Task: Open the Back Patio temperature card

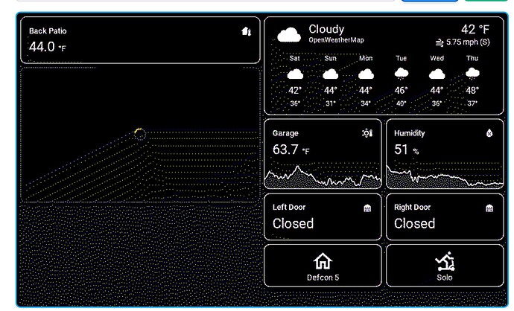Action: (140, 40)
